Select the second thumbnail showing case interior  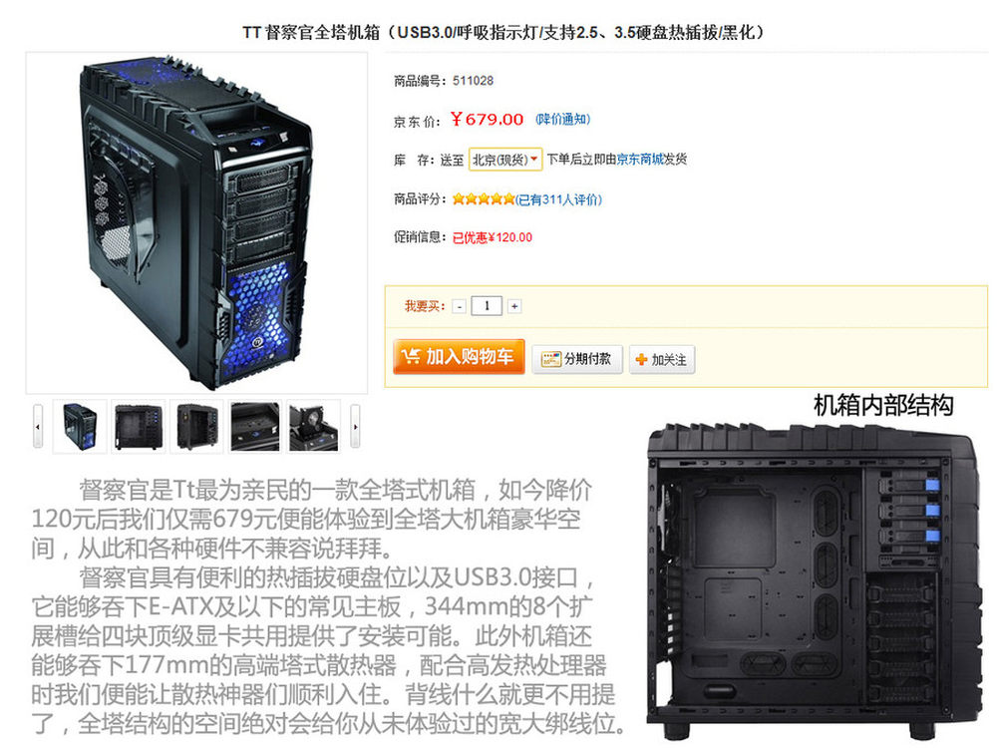pyautogui.click(x=138, y=427)
